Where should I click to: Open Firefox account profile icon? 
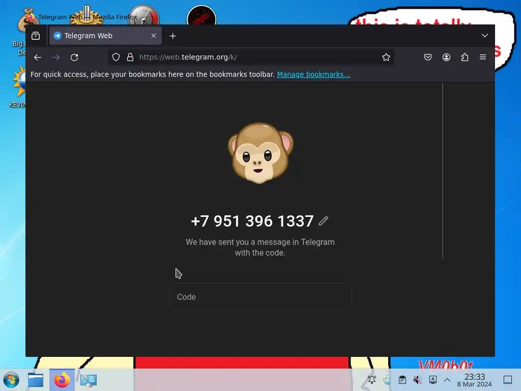446,57
